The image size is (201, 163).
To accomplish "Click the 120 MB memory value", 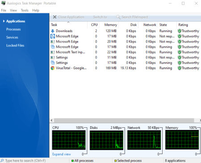I will [111, 31].
